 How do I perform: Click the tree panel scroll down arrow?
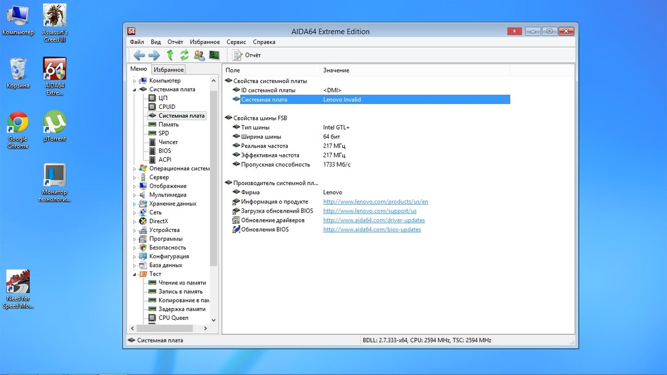pos(214,320)
